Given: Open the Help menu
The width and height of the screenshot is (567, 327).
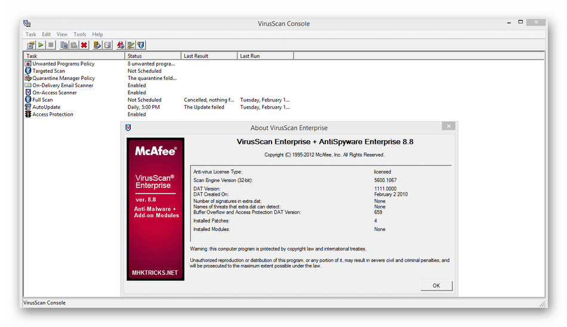Looking at the screenshot, I should pos(97,35).
